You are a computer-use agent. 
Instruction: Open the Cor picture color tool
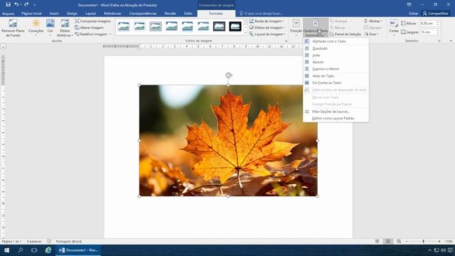click(x=50, y=28)
